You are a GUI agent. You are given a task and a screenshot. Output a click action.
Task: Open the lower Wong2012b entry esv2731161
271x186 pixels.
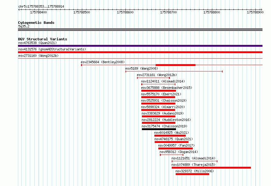(x=157, y=75)
